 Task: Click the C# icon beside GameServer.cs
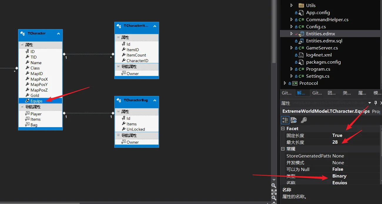pos(301,48)
